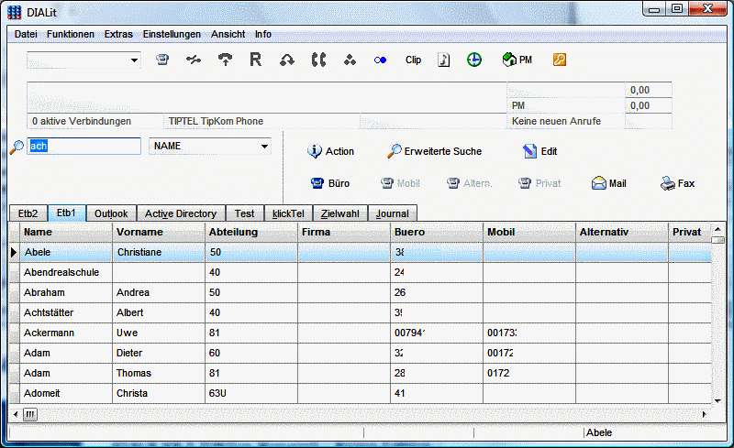
Task: Click the horizontal scrollbar left arrow
Action: (16, 414)
